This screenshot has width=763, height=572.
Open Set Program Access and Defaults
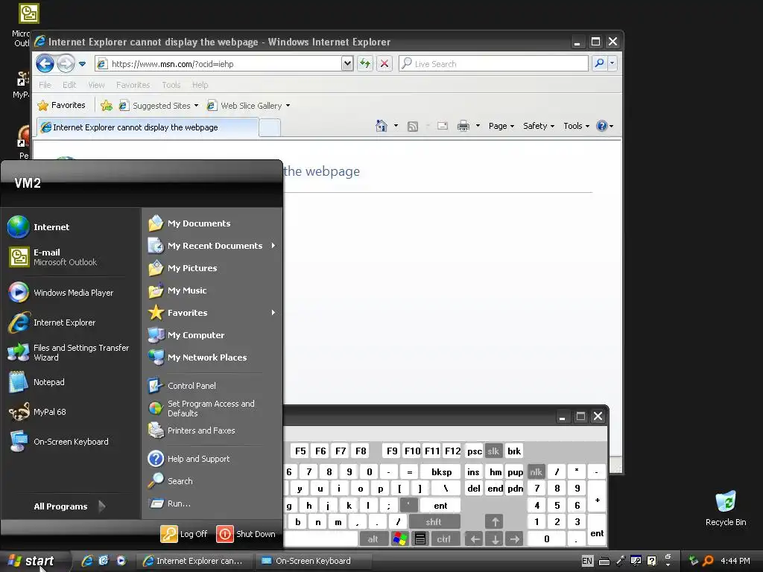click(x=201, y=409)
